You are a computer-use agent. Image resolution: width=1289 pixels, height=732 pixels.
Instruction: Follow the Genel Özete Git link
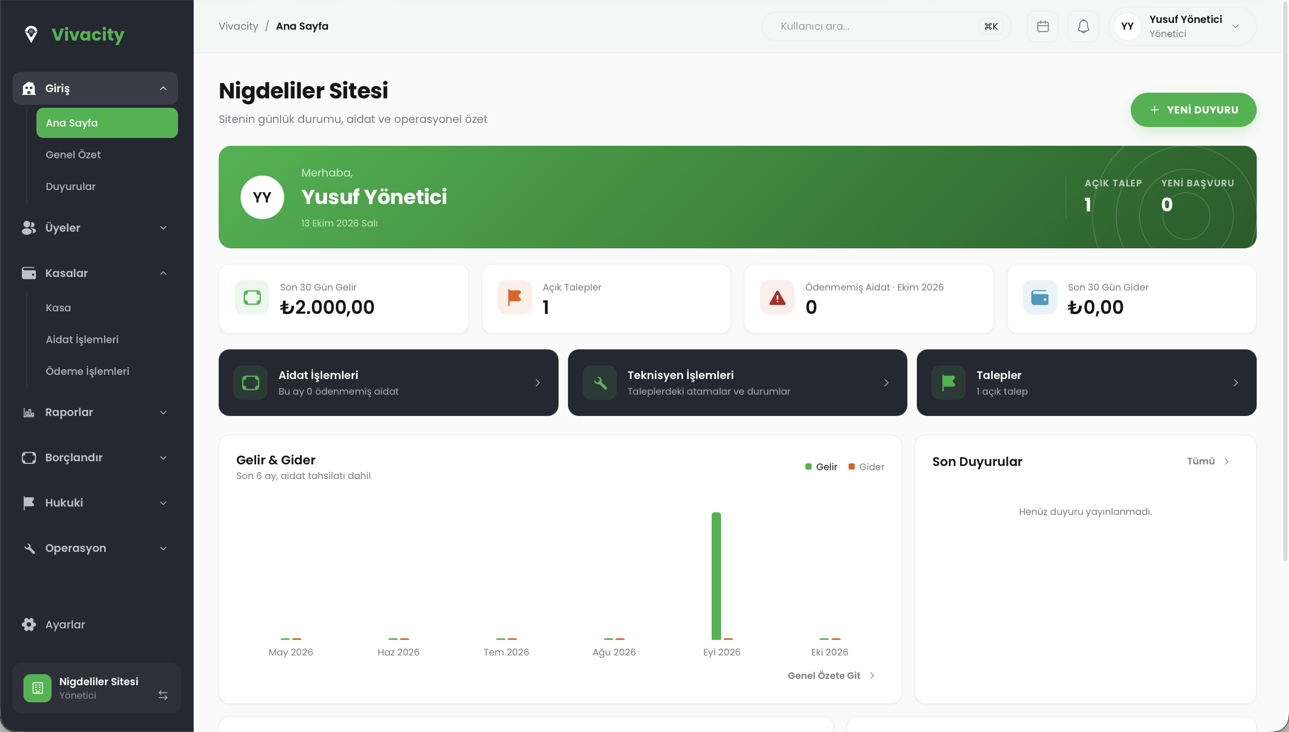point(831,675)
